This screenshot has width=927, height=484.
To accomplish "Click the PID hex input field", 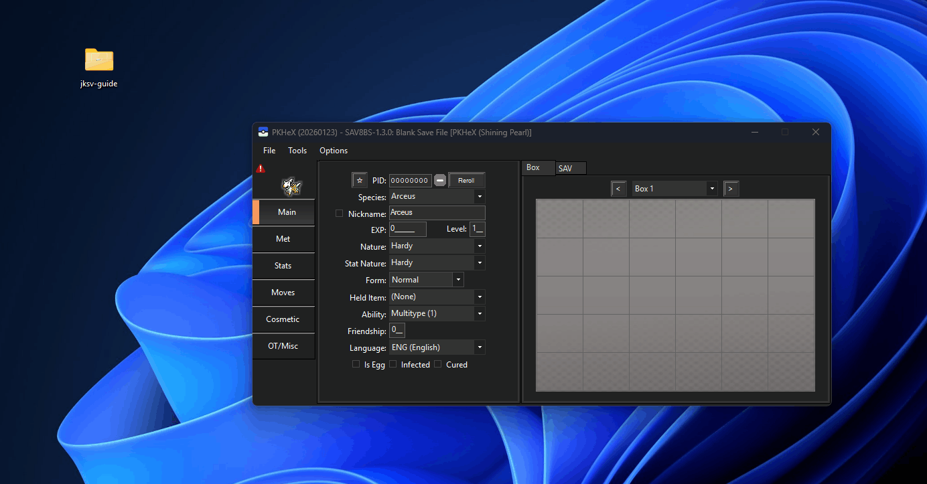I will click(411, 180).
